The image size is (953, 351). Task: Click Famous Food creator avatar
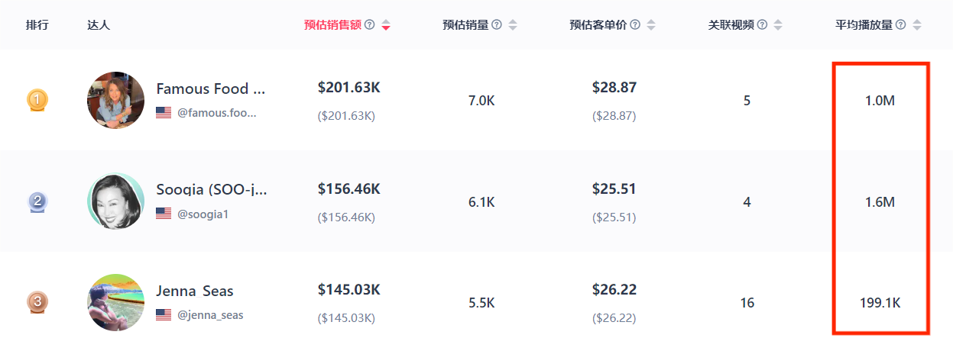(115, 100)
